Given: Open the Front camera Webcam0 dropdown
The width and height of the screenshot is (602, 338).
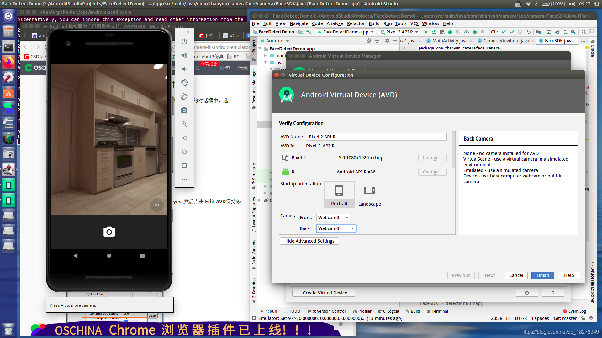Looking at the screenshot, I should coord(333,218).
